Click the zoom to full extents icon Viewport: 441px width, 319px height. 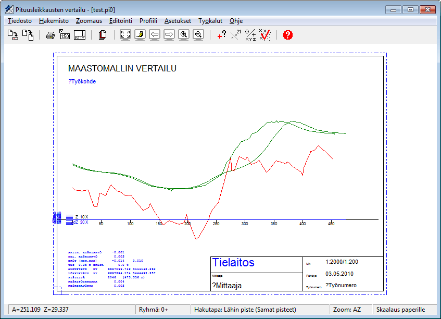tap(125, 35)
